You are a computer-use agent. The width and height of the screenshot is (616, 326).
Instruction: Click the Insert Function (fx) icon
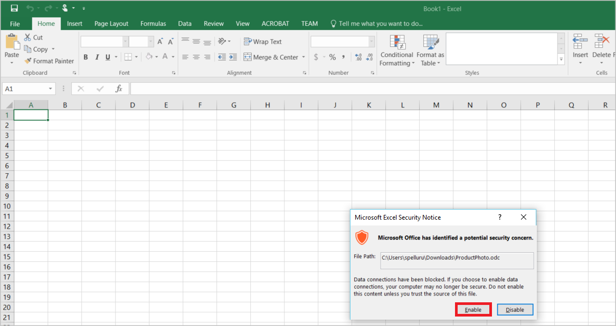[119, 88]
